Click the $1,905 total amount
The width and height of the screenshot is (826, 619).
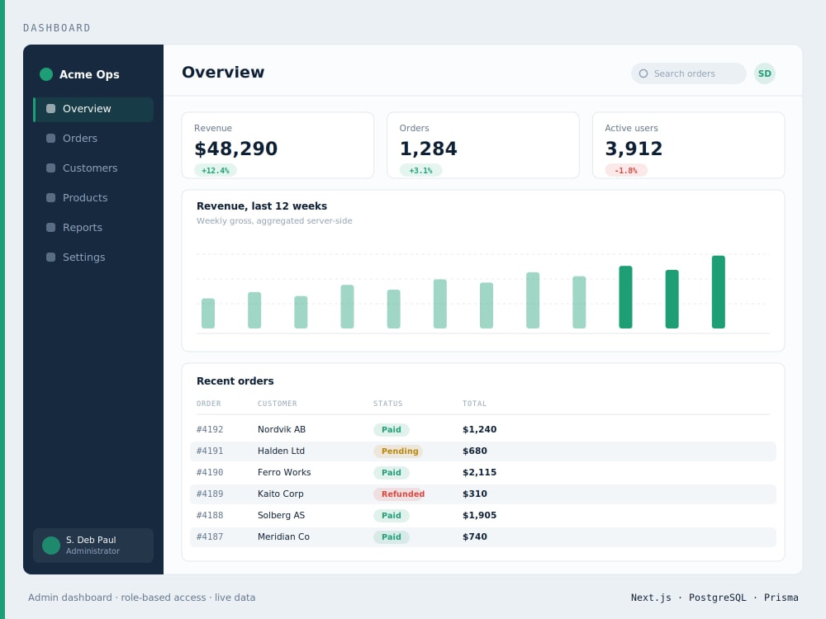[x=479, y=515]
